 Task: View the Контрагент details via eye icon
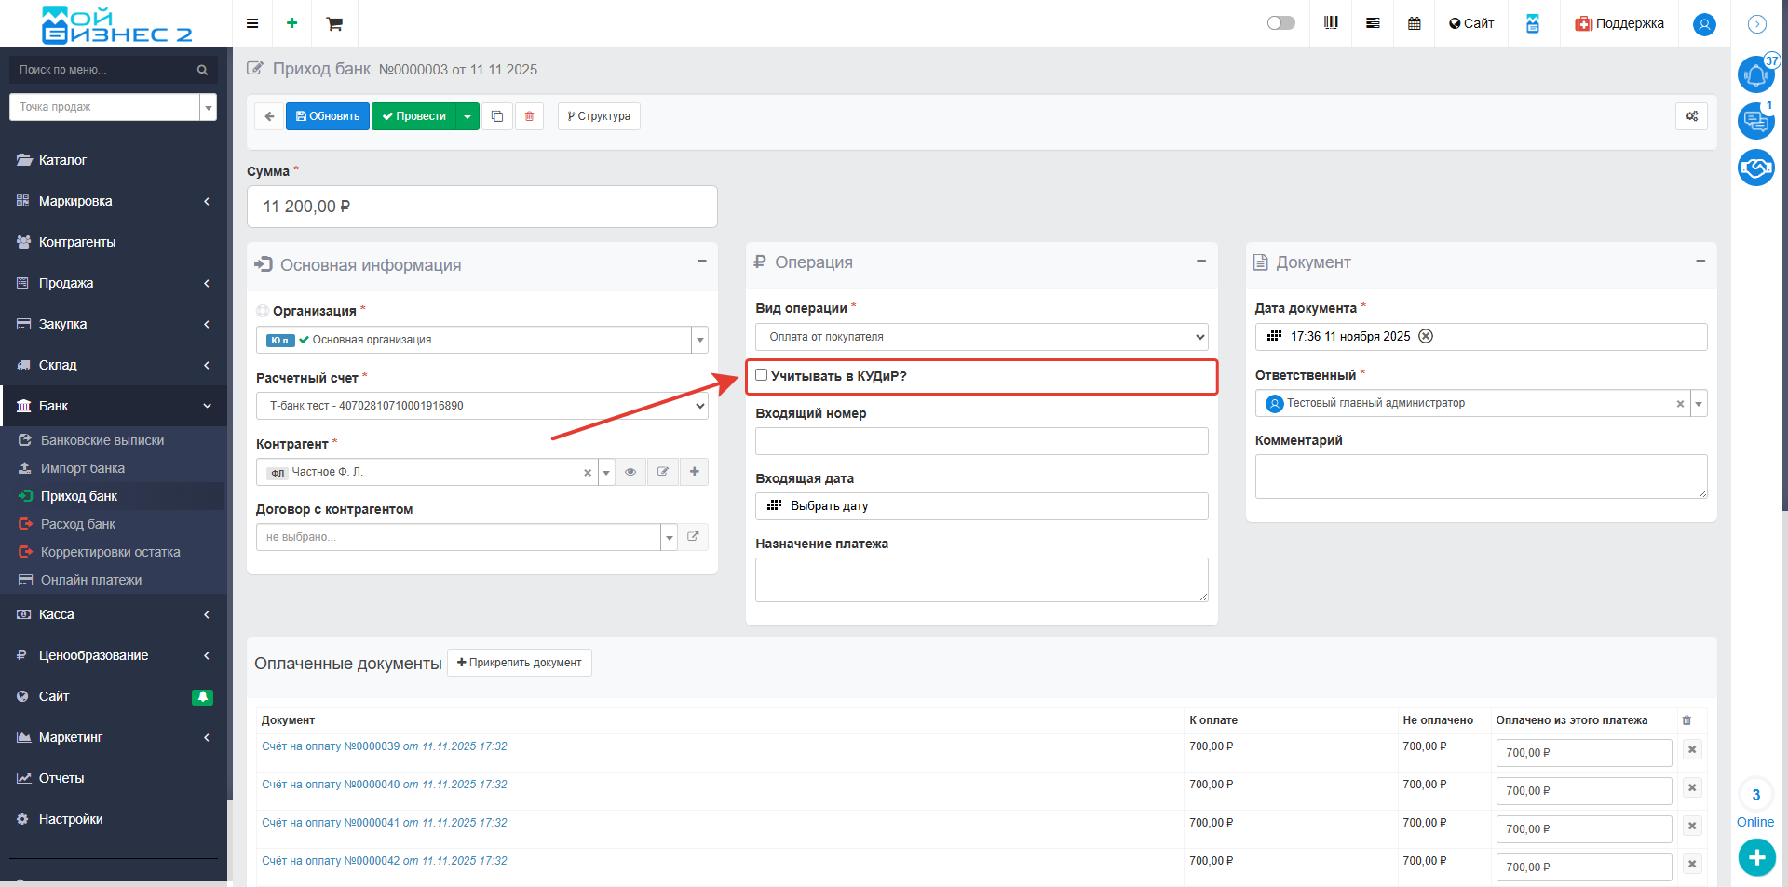630,472
